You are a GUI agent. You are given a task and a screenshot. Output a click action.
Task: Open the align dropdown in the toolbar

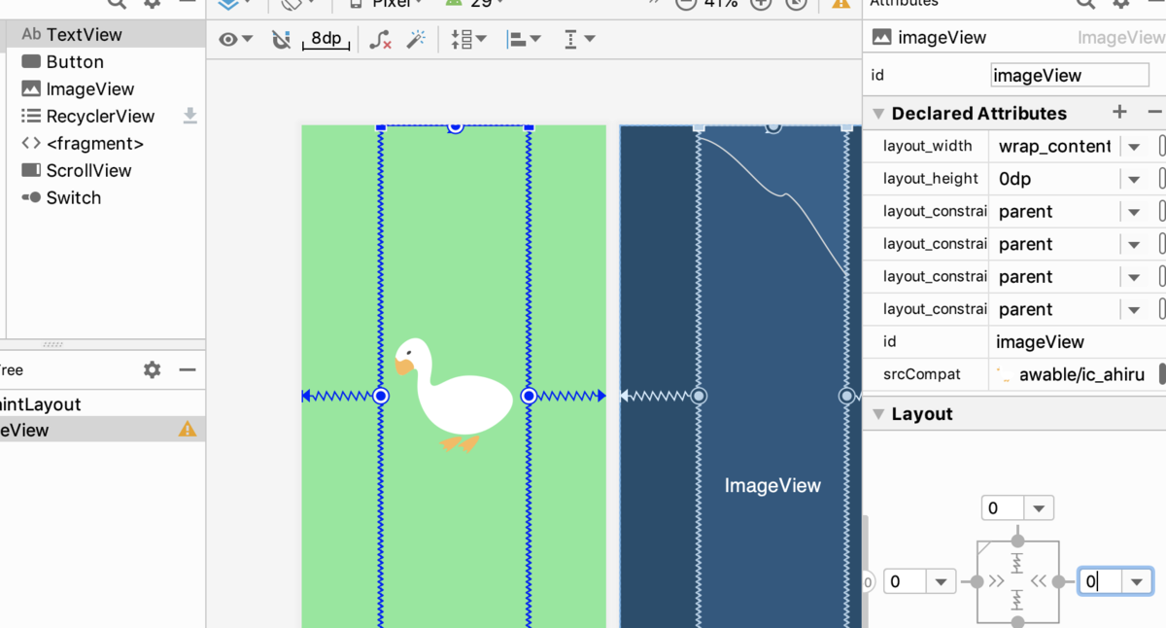(524, 40)
